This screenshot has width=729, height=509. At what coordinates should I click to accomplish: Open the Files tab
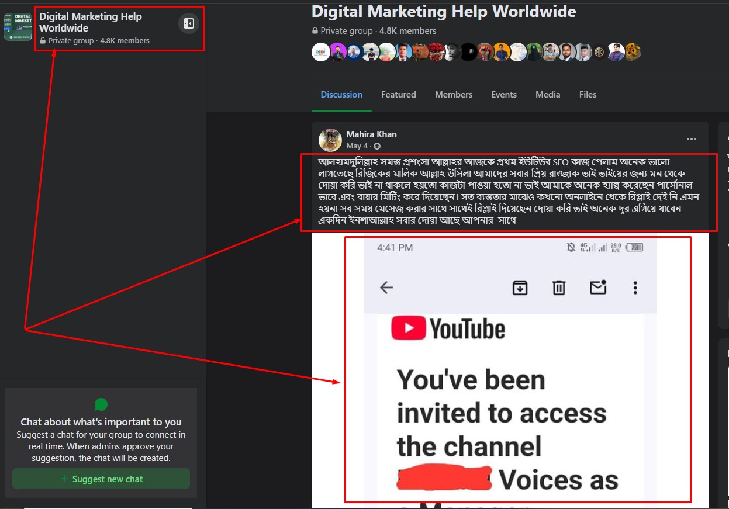[x=588, y=95]
